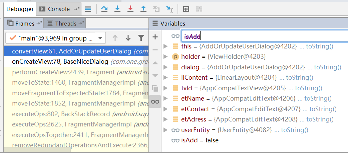Click the field icon beside etName
The width and height of the screenshot is (348, 153).
(175, 99)
